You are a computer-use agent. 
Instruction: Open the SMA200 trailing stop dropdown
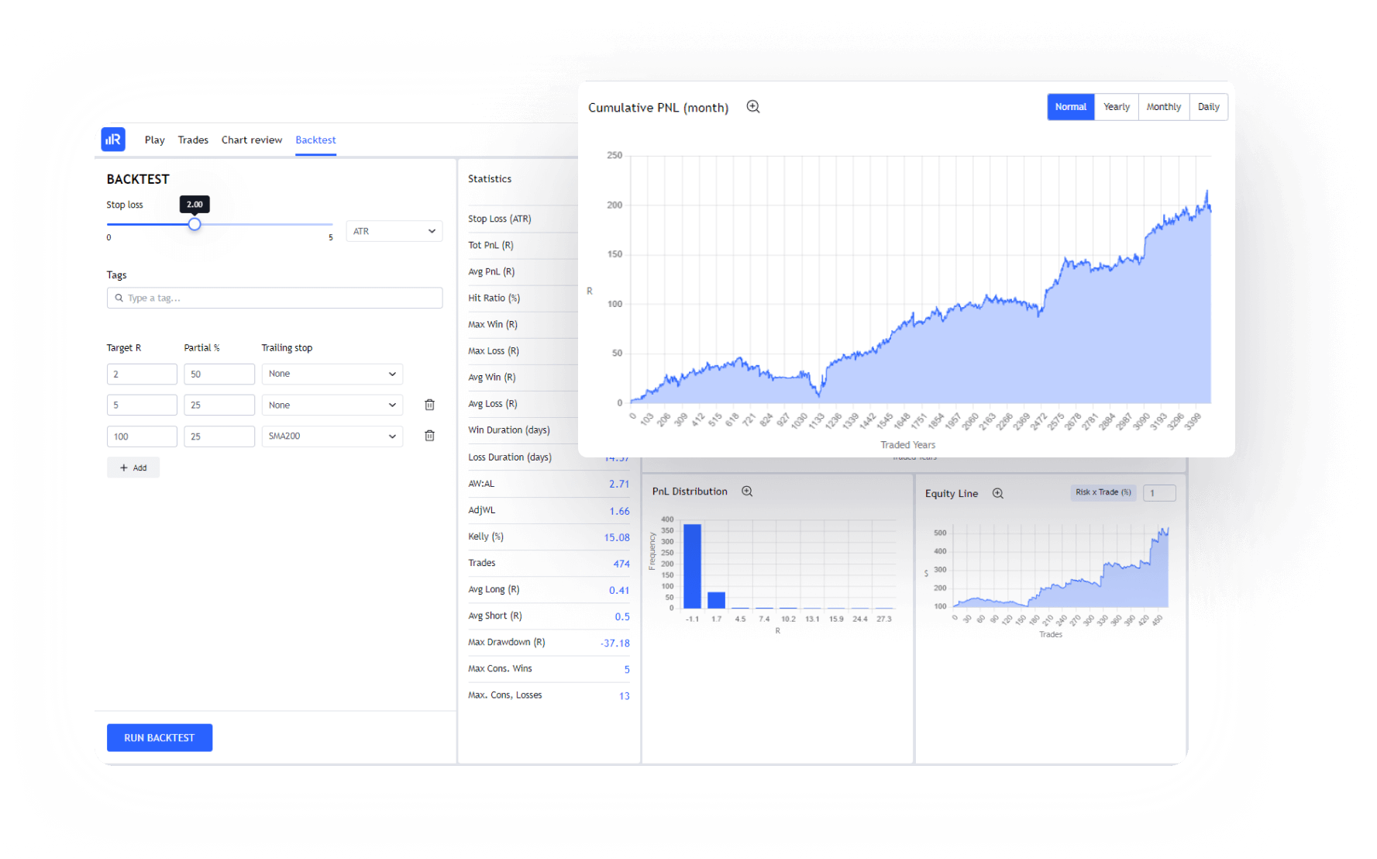click(x=332, y=436)
